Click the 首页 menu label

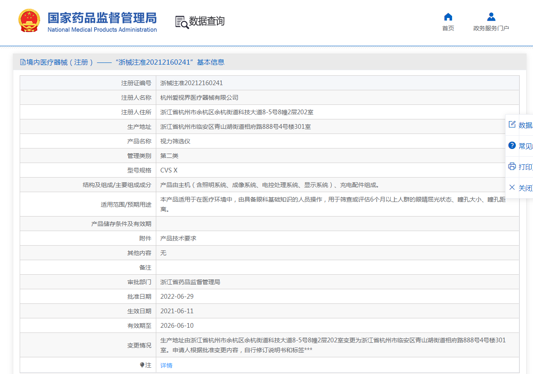click(448, 28)
